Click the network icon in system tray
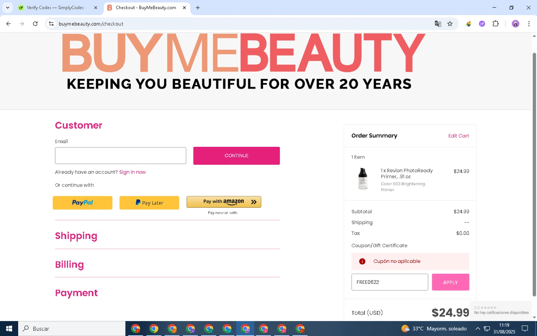 click(x=487, y=328)
